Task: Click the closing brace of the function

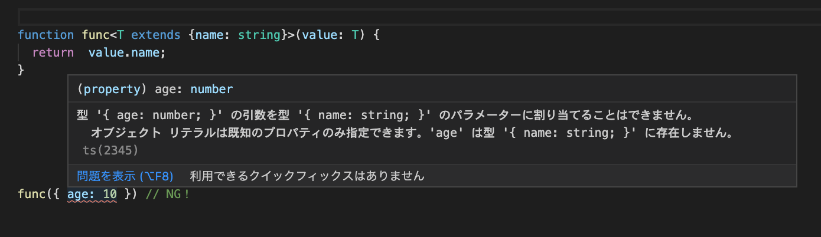Action: tap(21, 70)
